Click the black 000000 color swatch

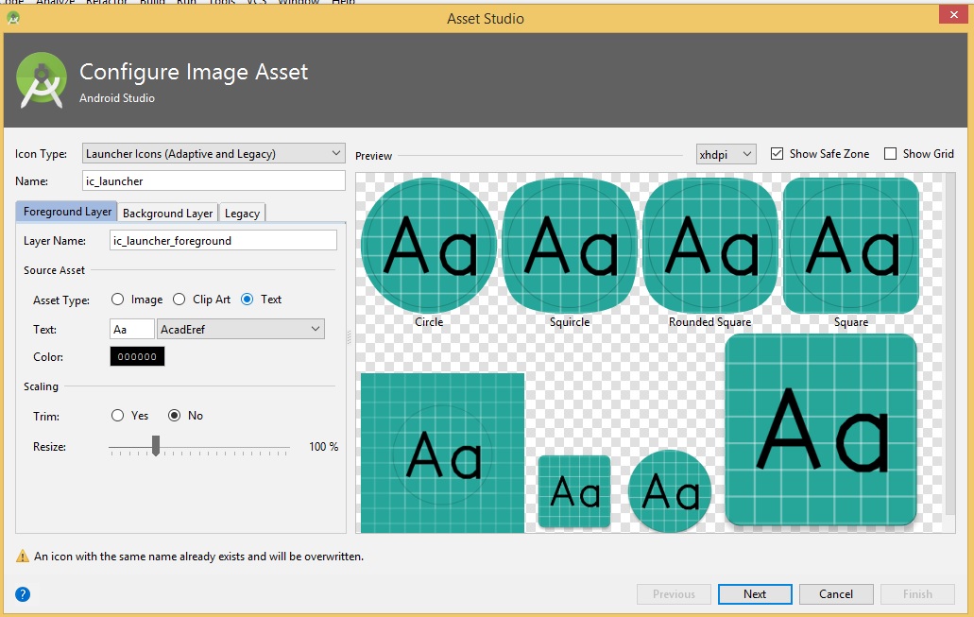(x=137, y=356)
